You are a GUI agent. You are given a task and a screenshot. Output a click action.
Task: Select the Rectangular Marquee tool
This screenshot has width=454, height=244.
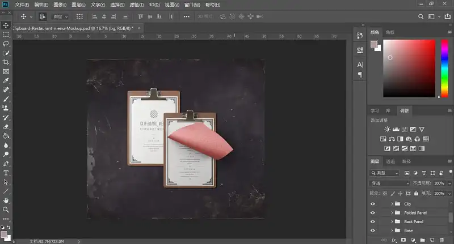6,35
